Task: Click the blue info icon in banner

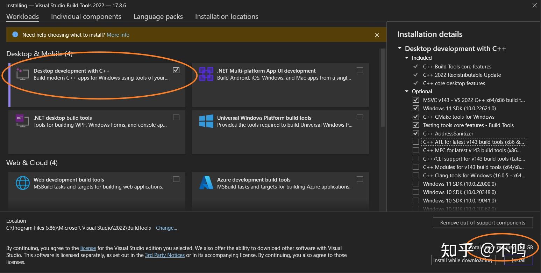Action: (x=15, y=35)
